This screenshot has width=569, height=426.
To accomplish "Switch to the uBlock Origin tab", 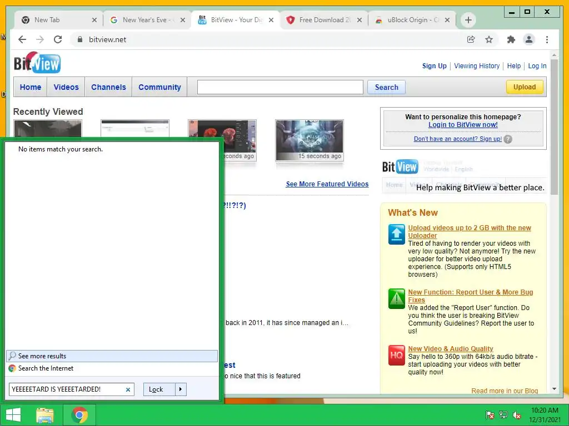I will point(407,20).
